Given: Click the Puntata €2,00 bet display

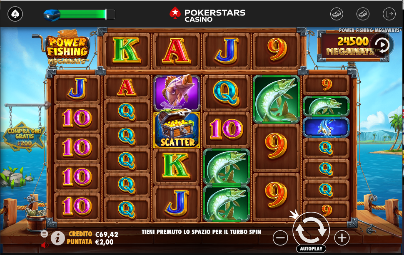Looking at the screenshot, I should [x=90, y=242].
